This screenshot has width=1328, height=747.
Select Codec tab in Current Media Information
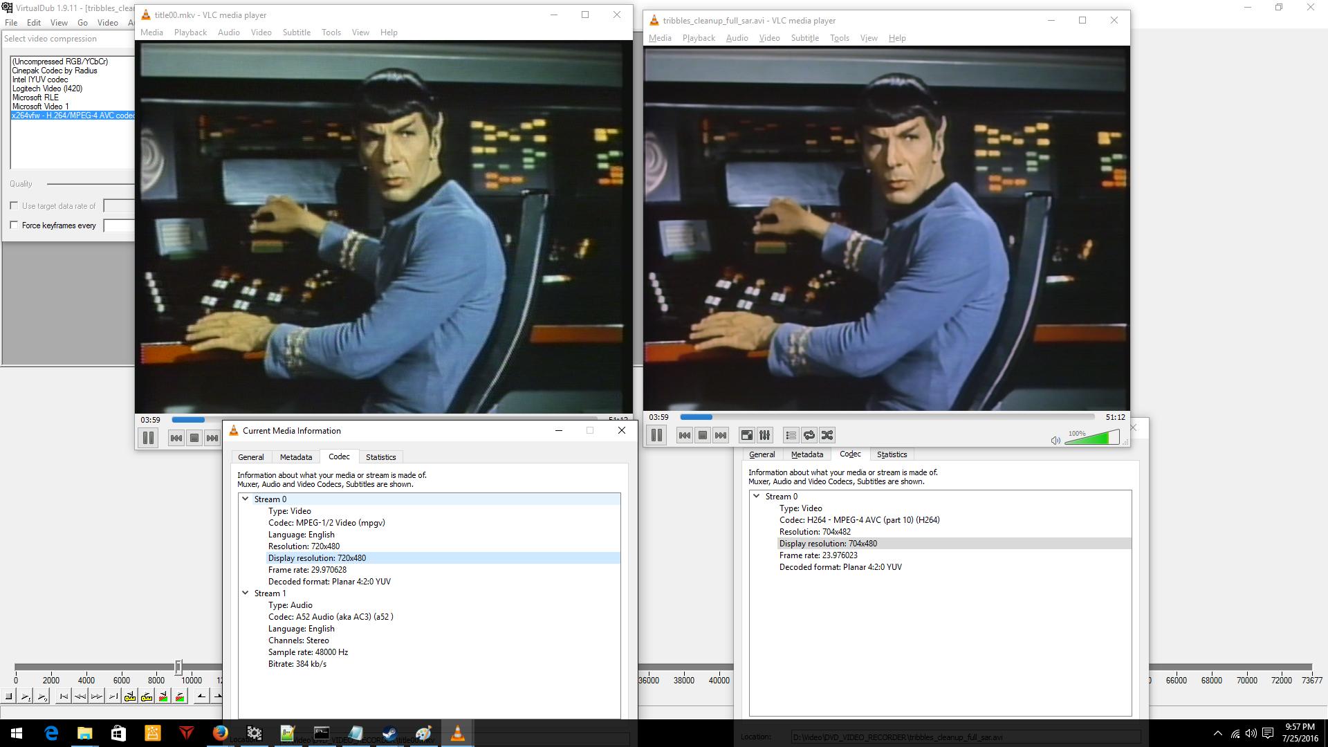339,456
